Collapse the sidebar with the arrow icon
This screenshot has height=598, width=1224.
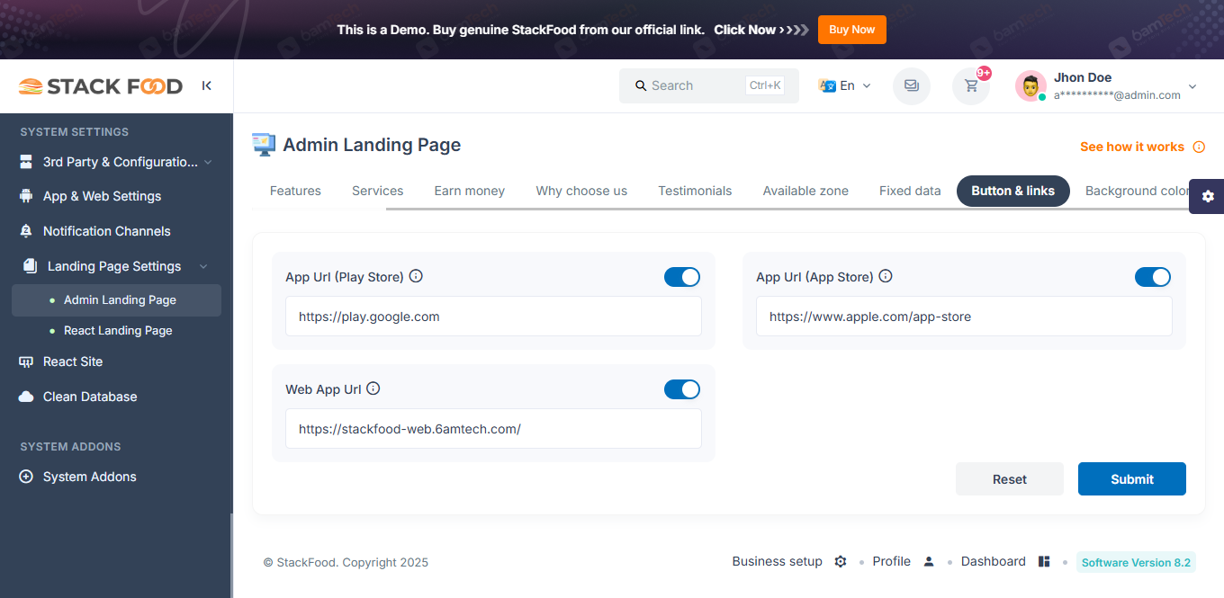coord(207,86)
